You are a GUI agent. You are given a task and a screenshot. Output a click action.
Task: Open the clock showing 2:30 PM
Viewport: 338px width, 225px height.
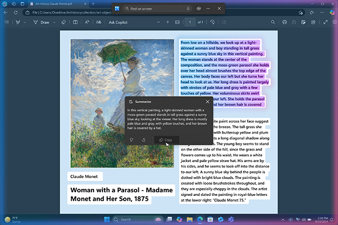point(321,220)
